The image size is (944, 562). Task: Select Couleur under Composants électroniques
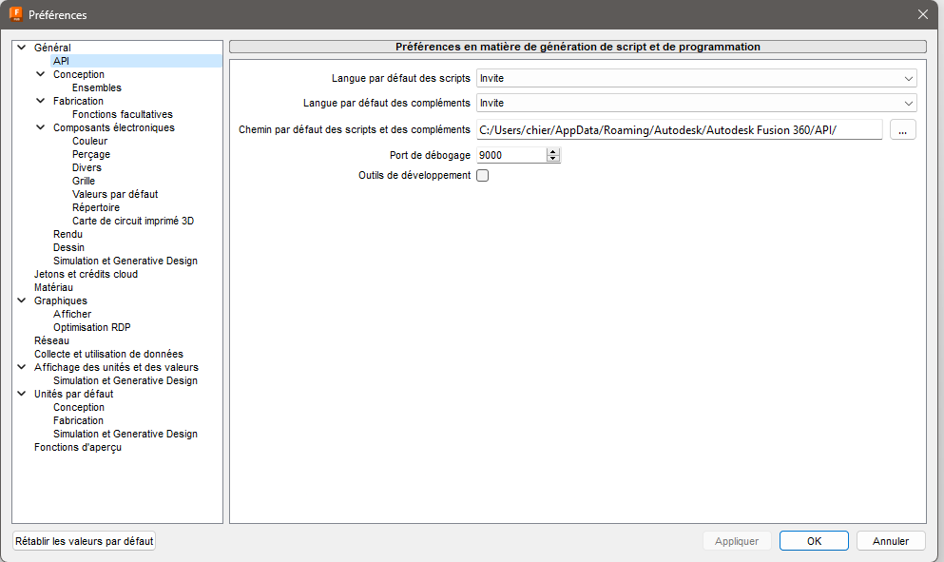89,141
